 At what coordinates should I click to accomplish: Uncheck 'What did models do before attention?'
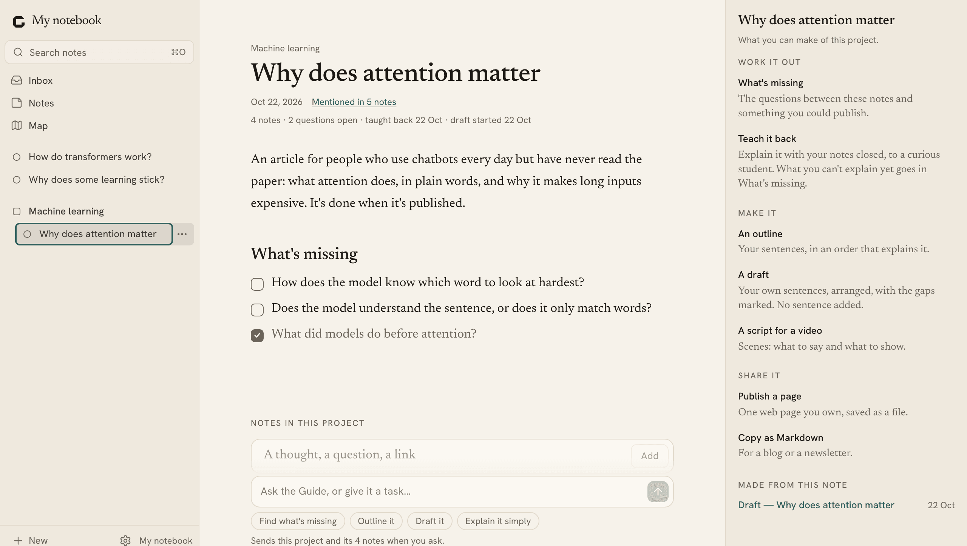point(257,336)
